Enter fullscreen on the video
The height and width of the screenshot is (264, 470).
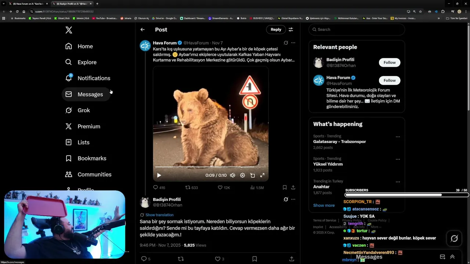click(263, 175)
